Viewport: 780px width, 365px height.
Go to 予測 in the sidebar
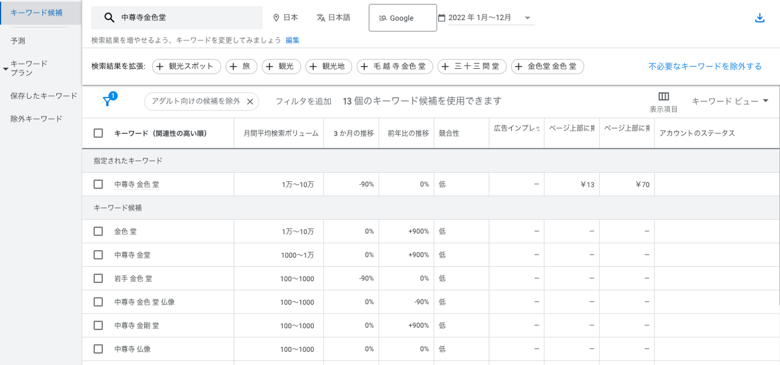pos(18,41)
